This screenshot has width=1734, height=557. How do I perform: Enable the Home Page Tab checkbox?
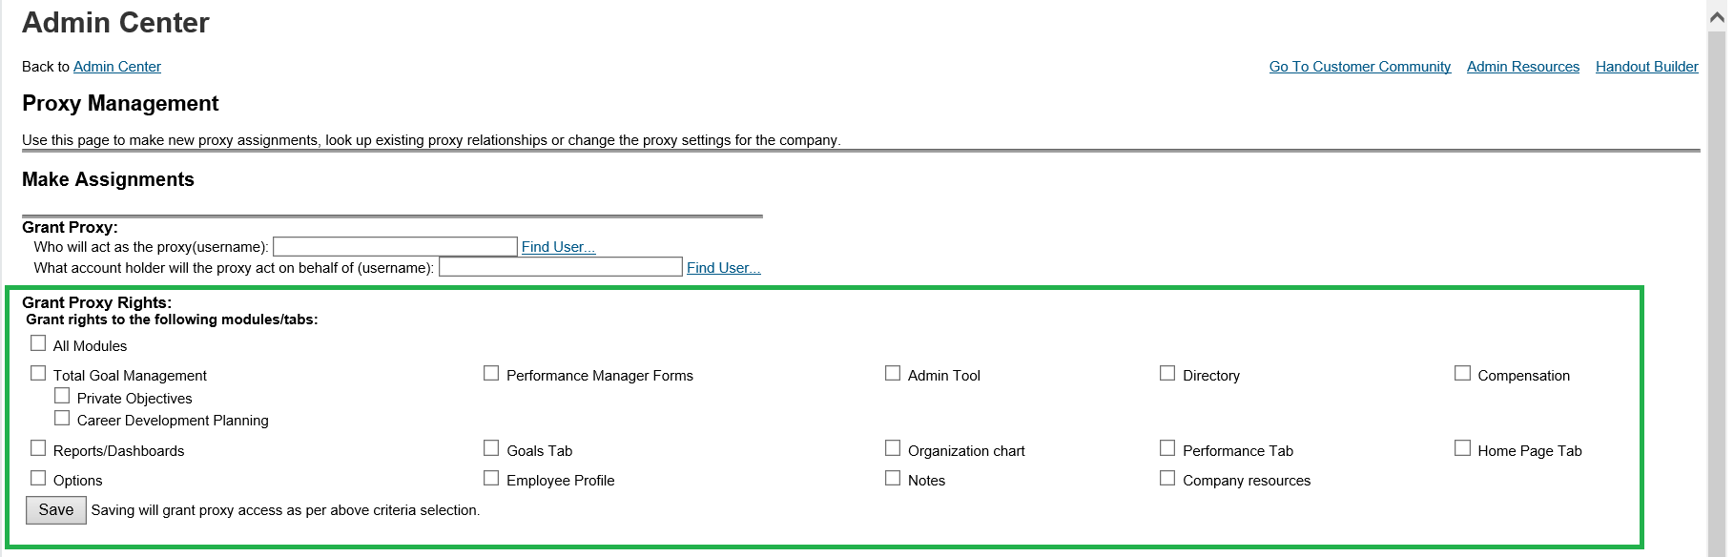coord(1462,448)
